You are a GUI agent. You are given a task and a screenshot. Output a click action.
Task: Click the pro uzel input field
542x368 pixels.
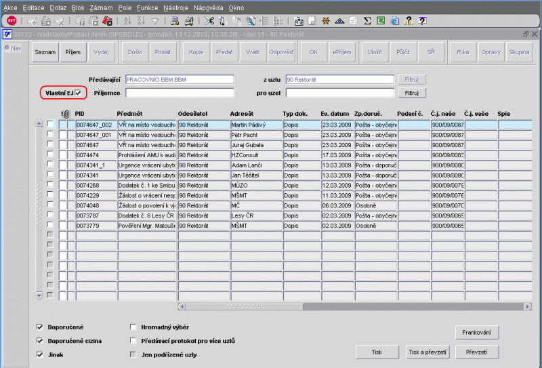pyautogui.click(x=340, y=93)
